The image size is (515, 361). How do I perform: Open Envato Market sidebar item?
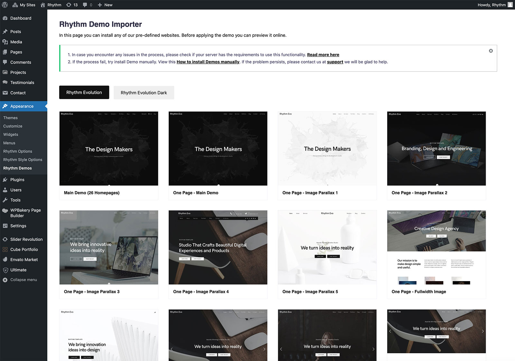pyautogui.click(x=24, y=259)
